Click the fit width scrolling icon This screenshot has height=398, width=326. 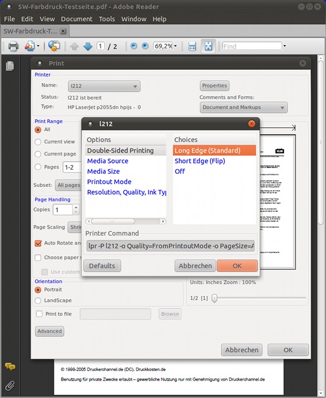192,46
